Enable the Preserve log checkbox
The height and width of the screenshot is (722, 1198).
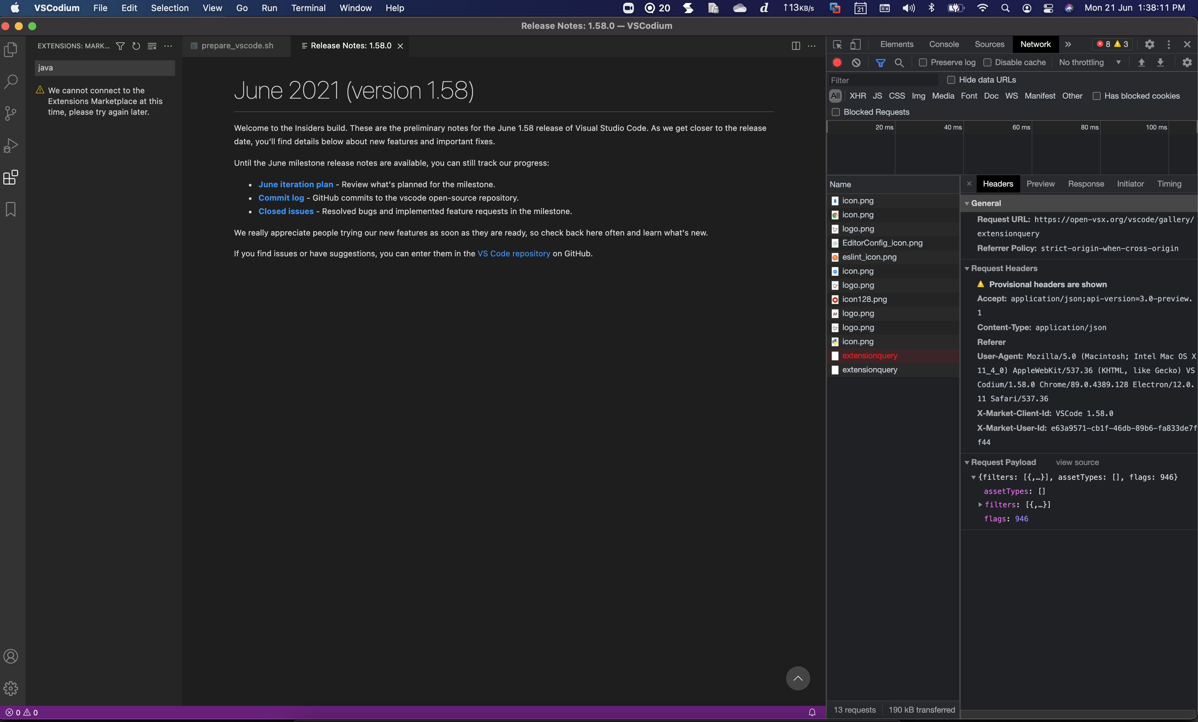point(923,62)
